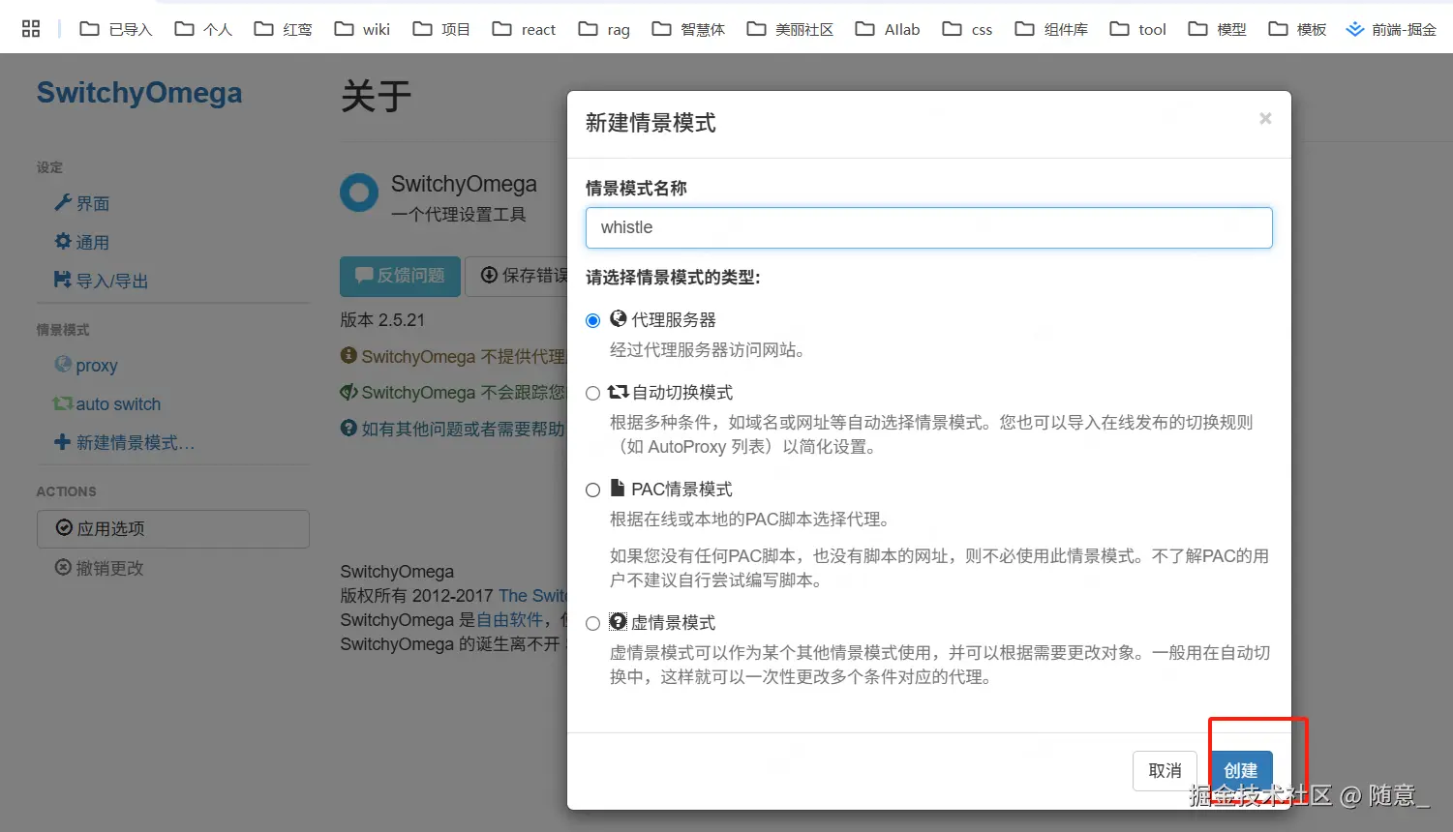Click the 一个代理设置工具 subtitle
The width and height of the screenshot is (1453, 832).
click(x=459, y=215)
